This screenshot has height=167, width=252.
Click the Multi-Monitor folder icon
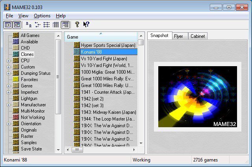[16, 111]
